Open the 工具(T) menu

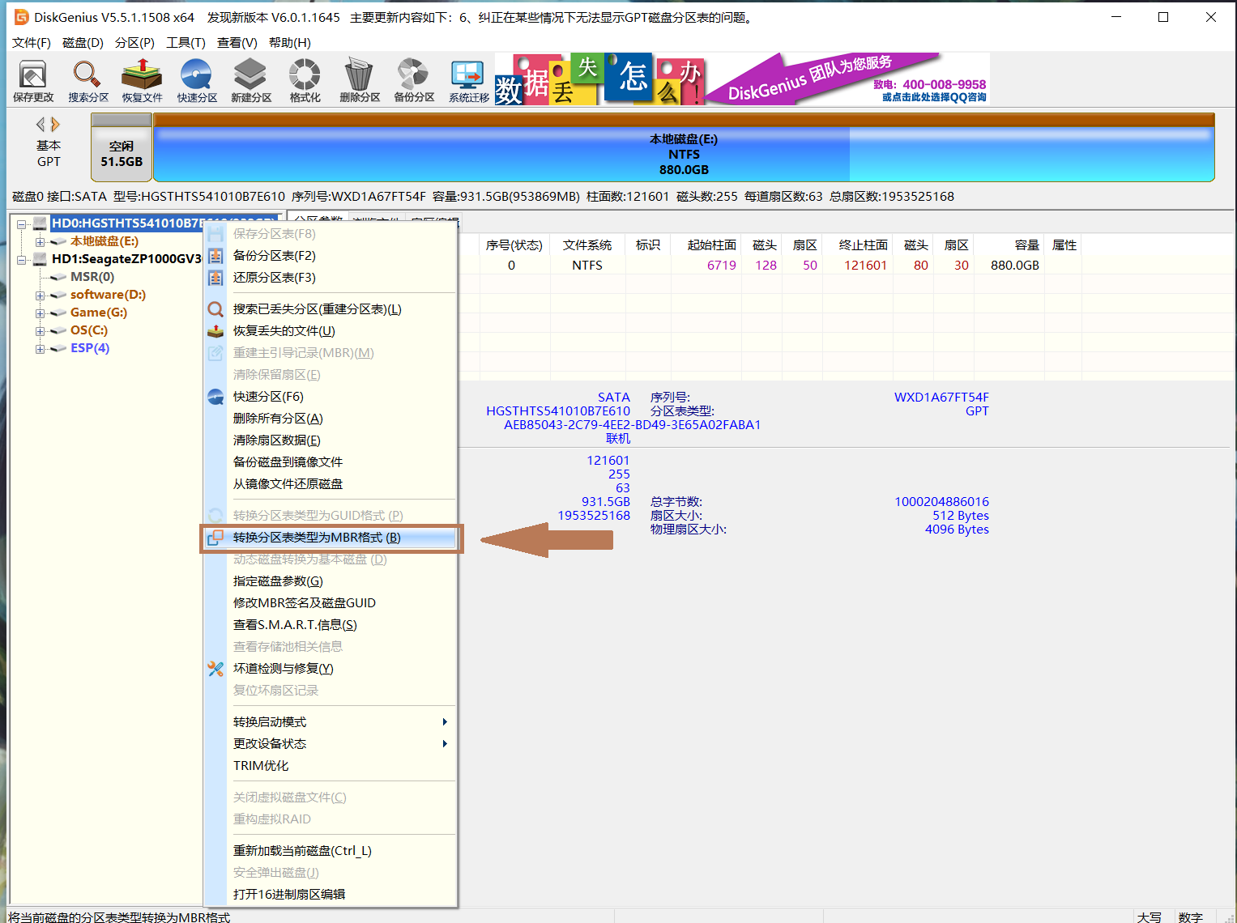point(186,43)
